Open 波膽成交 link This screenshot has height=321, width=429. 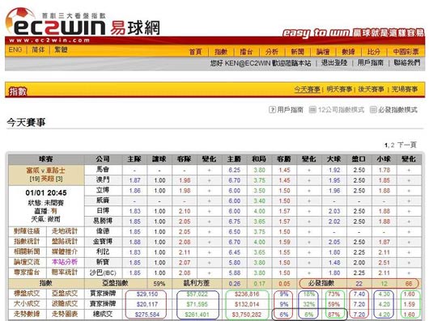coord(65,304)
